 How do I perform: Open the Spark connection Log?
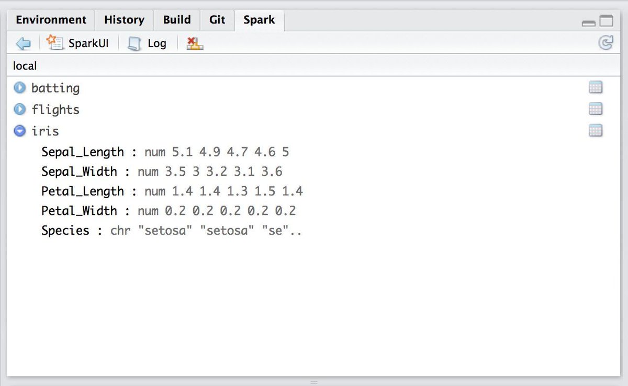148,43
